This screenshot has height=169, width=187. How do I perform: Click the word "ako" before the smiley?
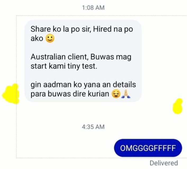[37, 38]
